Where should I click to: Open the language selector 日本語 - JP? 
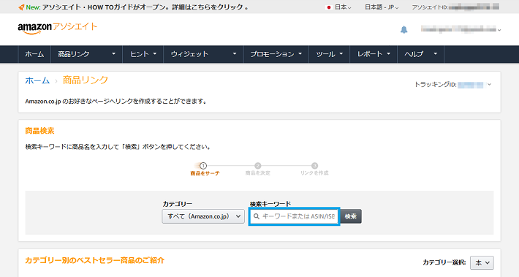click(382, 7)
